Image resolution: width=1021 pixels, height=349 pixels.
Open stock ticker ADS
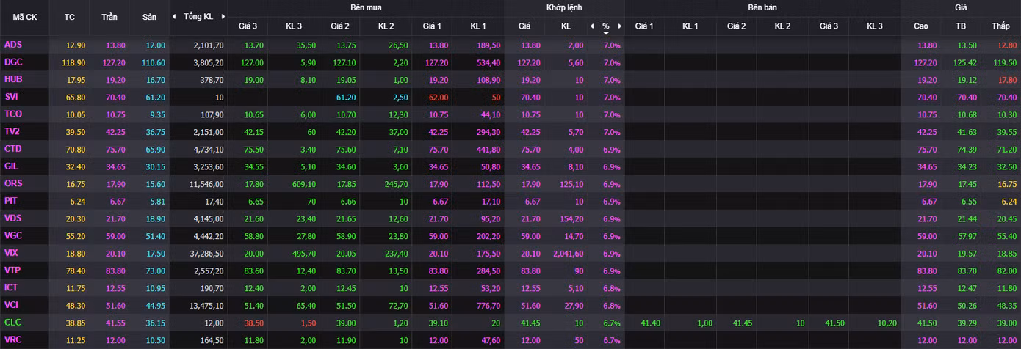[13, 45]
